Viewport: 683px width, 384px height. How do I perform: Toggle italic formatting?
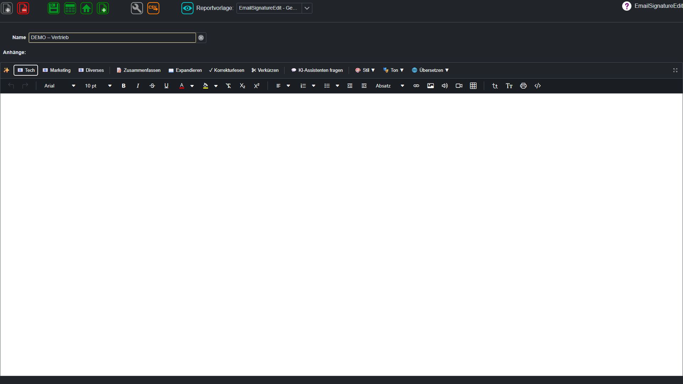click(138, 86)
